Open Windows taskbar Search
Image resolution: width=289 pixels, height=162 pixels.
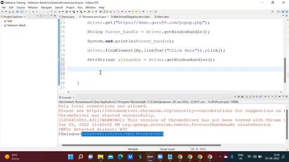(80, 157)
